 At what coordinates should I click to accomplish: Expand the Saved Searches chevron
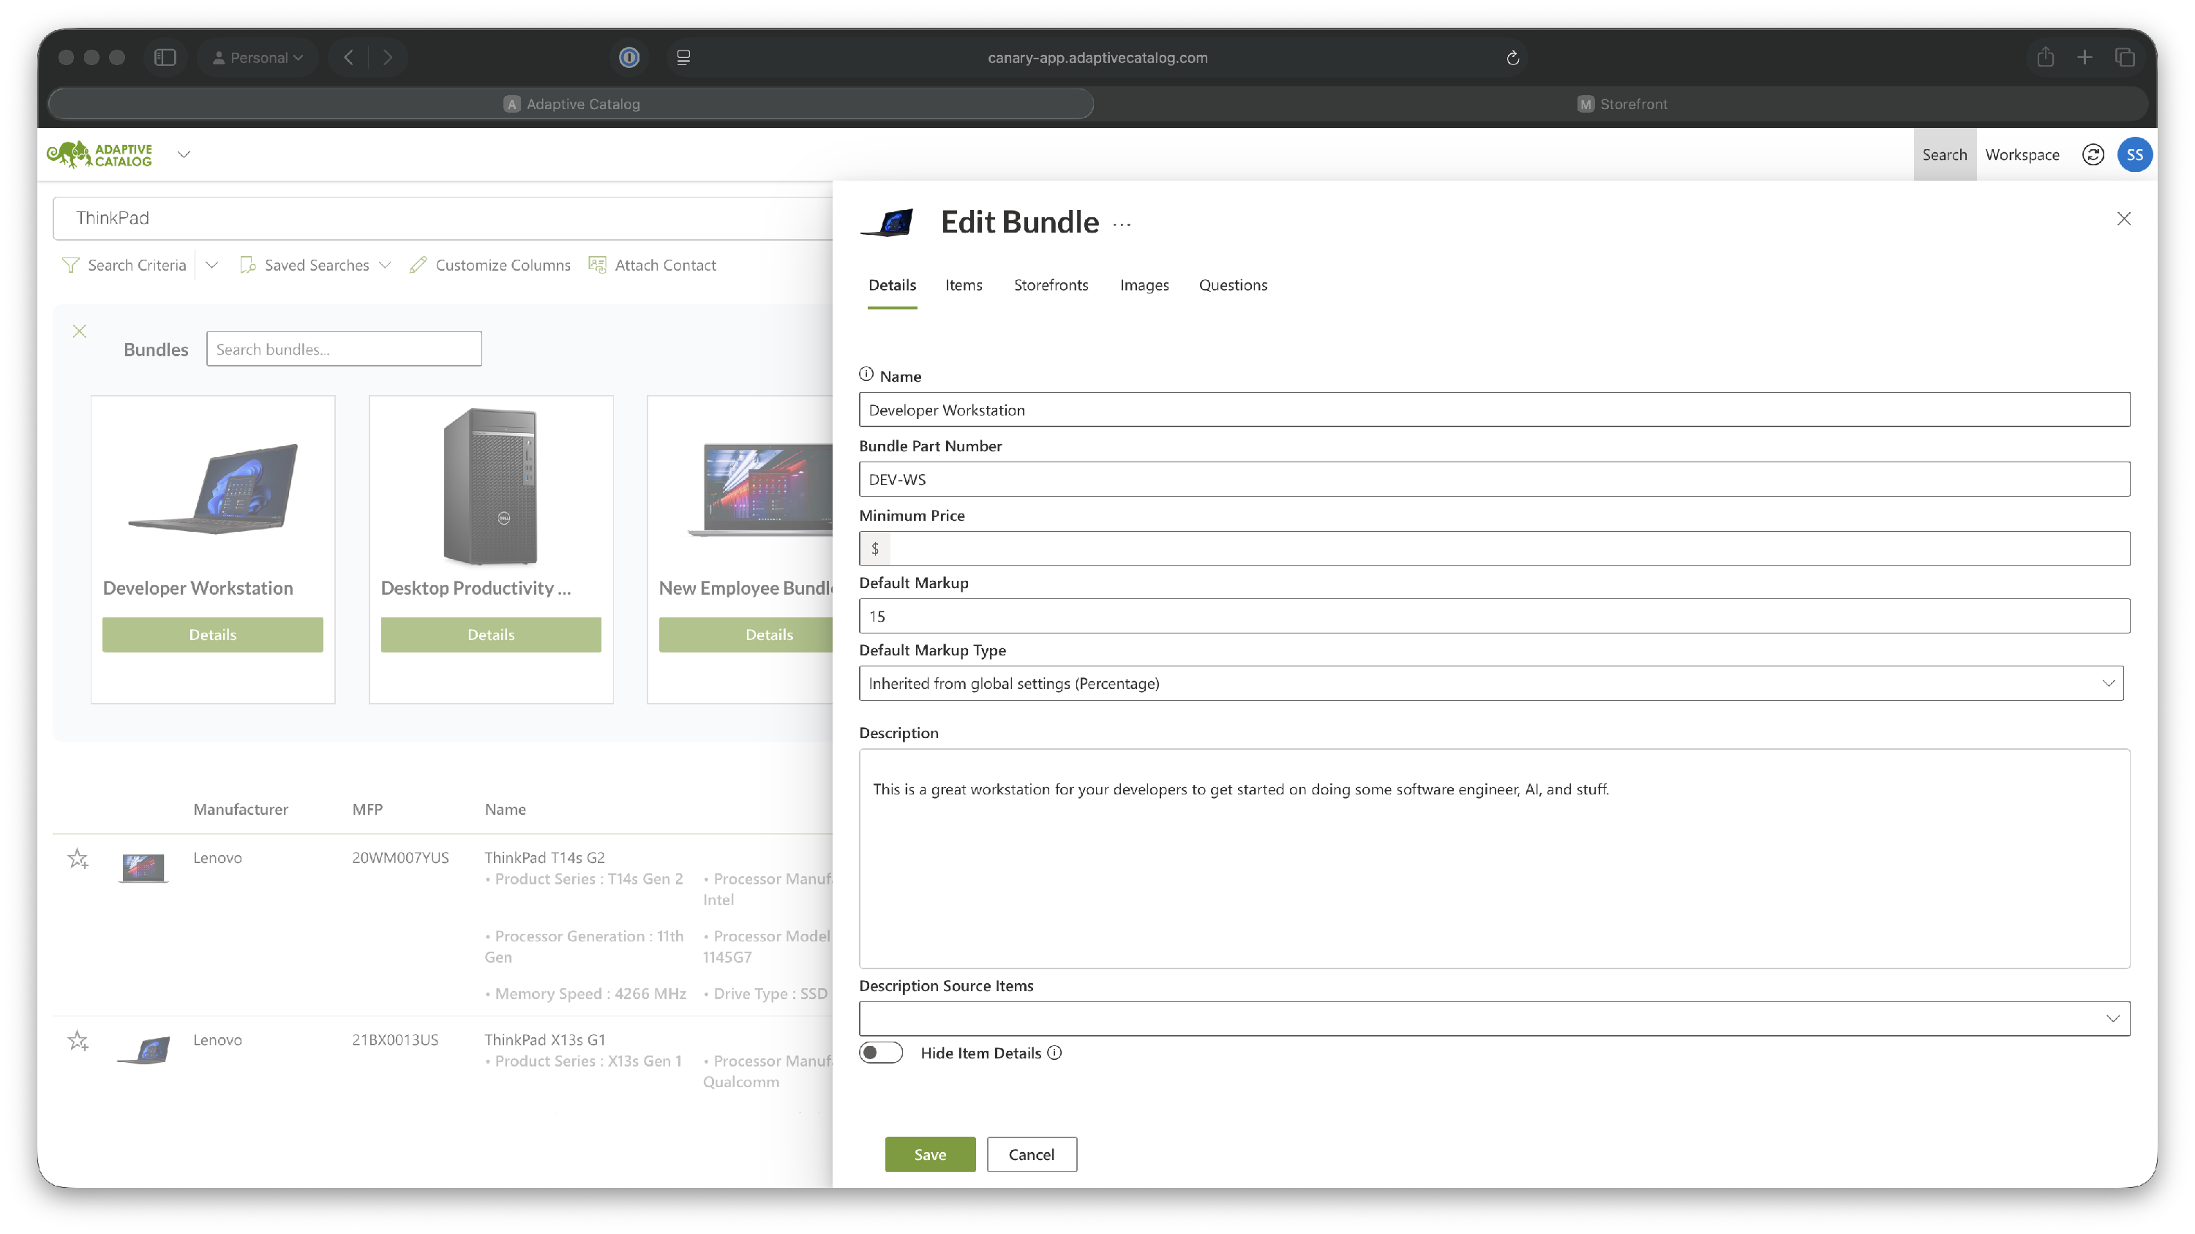coord(385,265)
